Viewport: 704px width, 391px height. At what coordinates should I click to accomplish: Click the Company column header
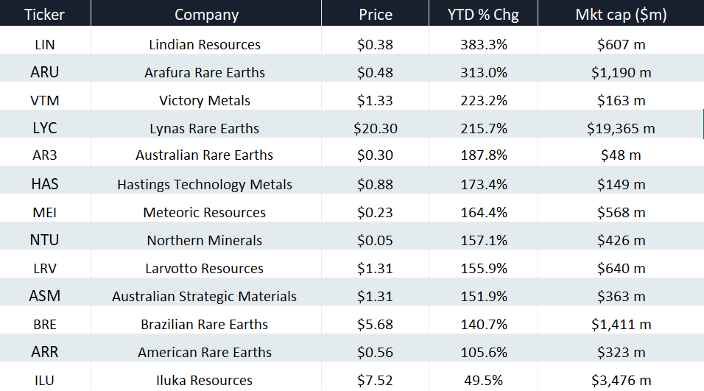pyautogui.click(x=206, y=15)
